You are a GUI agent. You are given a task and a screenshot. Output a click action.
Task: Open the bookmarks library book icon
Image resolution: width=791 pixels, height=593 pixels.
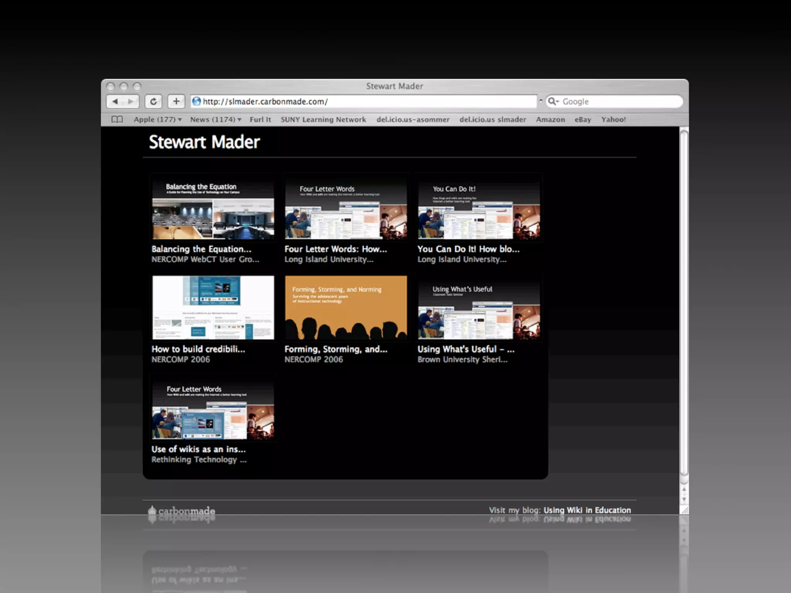(x=117, y=120)
